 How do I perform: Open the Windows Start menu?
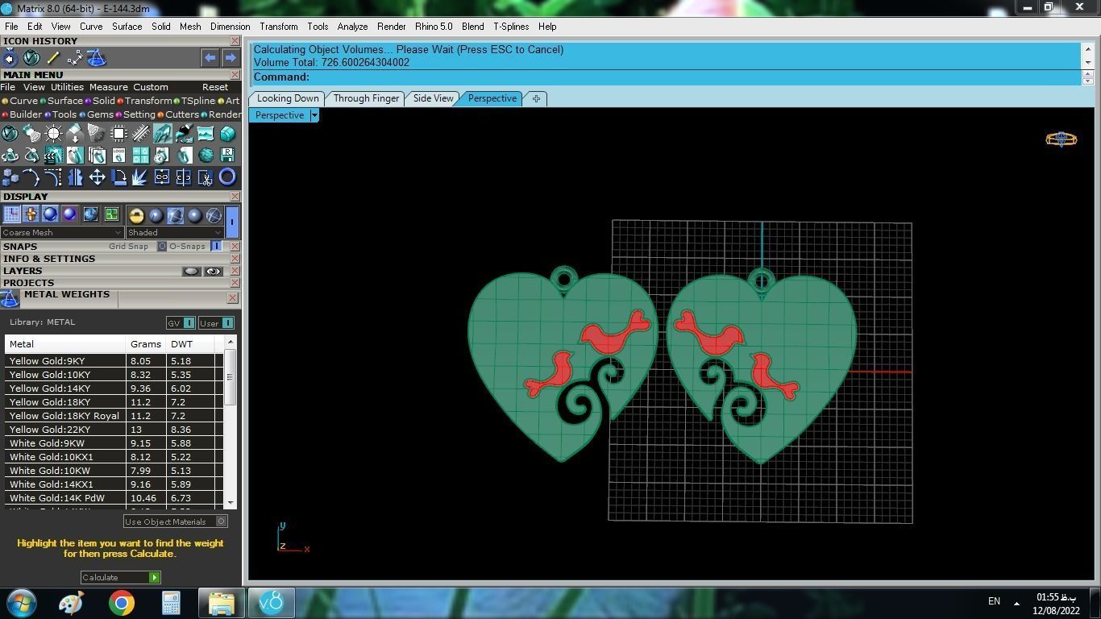click(x=22, y=603)
